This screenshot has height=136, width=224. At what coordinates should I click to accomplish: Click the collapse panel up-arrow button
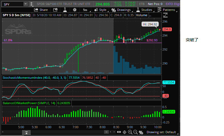(27, 133)
